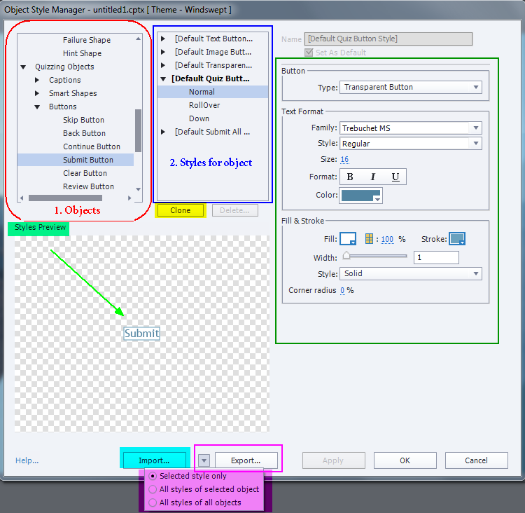Expand Default Text Button style
Screen dimensions: 525x513
(x=163, y=39)
